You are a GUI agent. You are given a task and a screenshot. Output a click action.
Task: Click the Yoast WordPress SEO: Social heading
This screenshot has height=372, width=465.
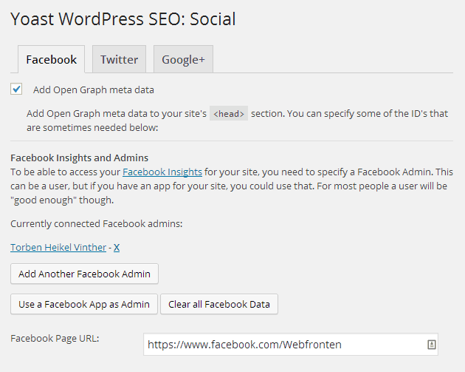(x=123, y=19)
